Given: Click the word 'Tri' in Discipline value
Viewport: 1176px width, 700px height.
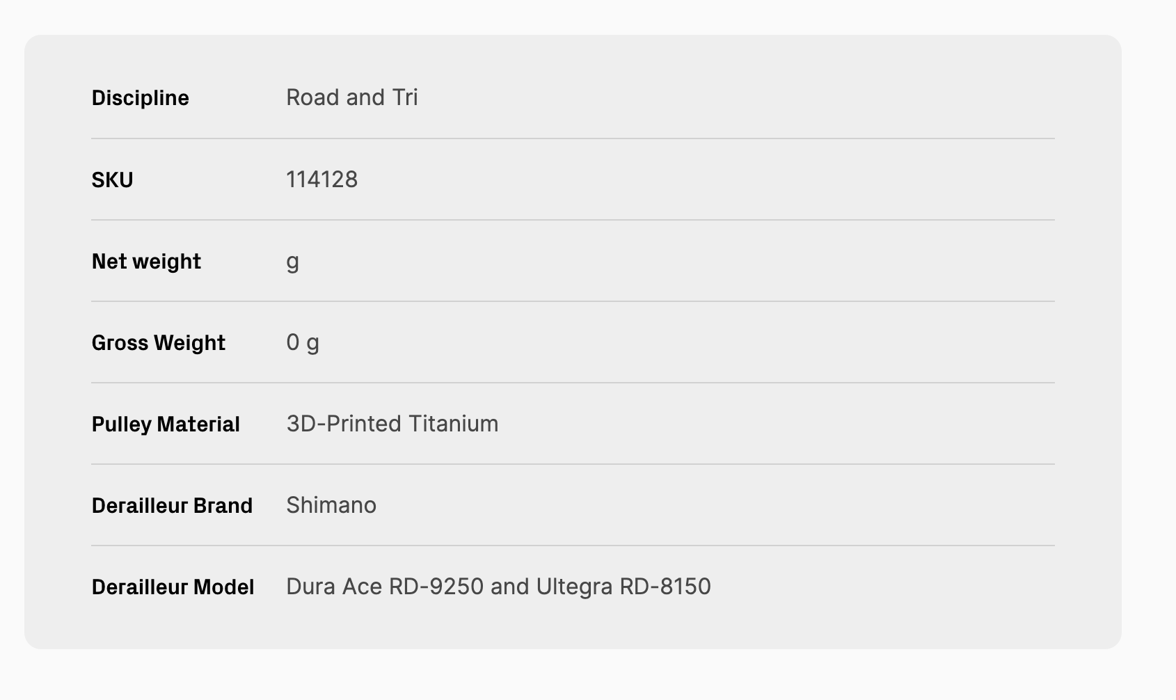Looking at the screenshot, I should point(405,97).
